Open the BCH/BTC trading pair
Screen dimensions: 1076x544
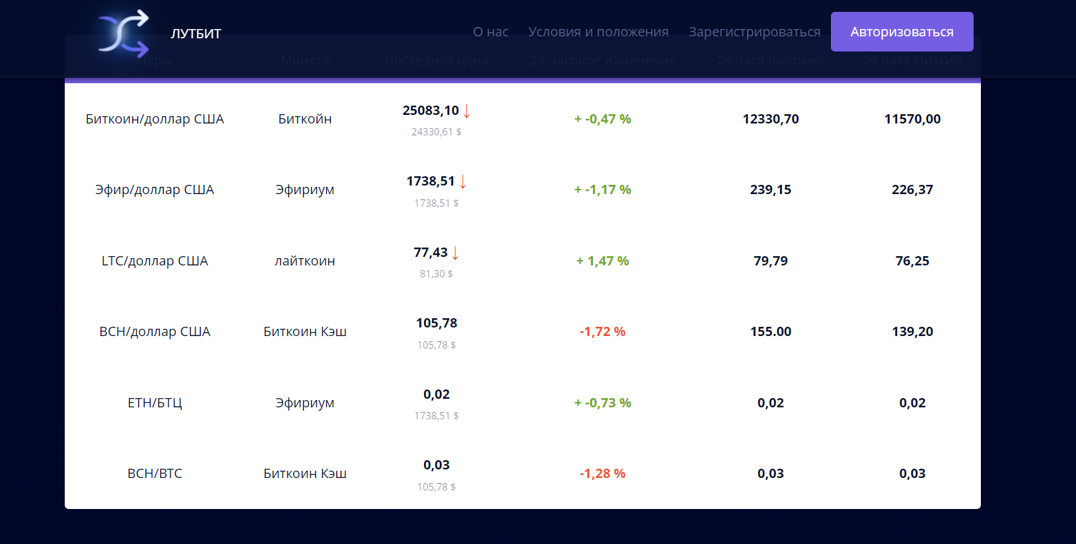click(155, 473)
